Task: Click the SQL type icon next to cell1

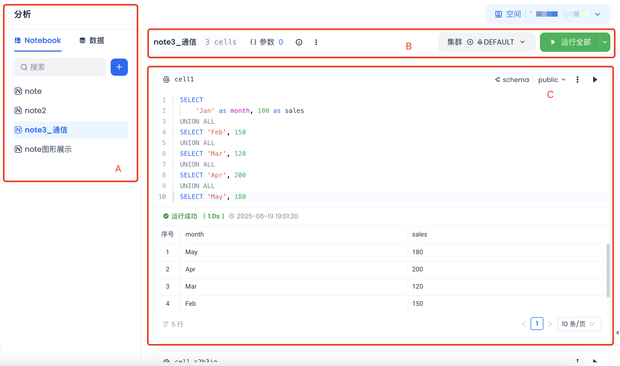Action: pyautogui.click(x=166, y=79)
